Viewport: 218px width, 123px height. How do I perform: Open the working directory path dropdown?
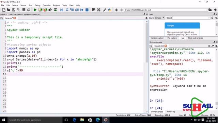tap(206, 10)
